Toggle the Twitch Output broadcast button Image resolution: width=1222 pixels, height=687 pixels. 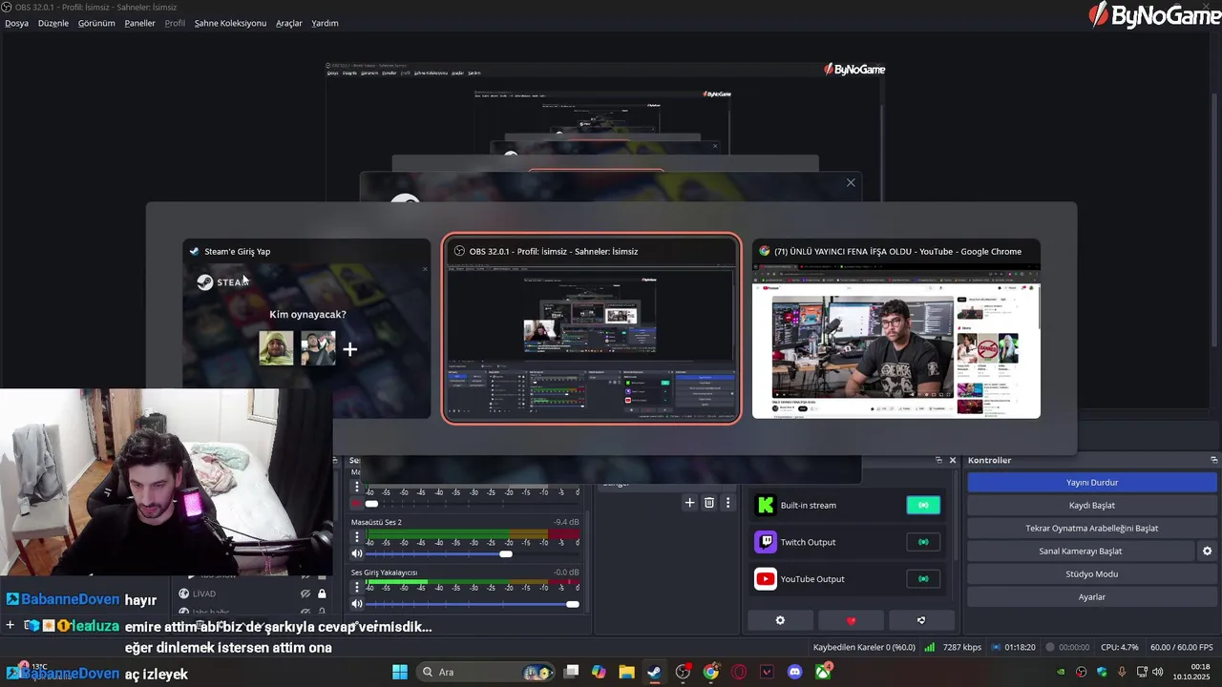click(x=923, y=542)
